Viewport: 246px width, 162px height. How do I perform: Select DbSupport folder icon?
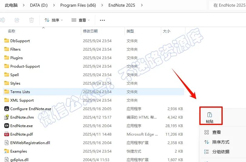pyautogui.click(x=7, y=41)
